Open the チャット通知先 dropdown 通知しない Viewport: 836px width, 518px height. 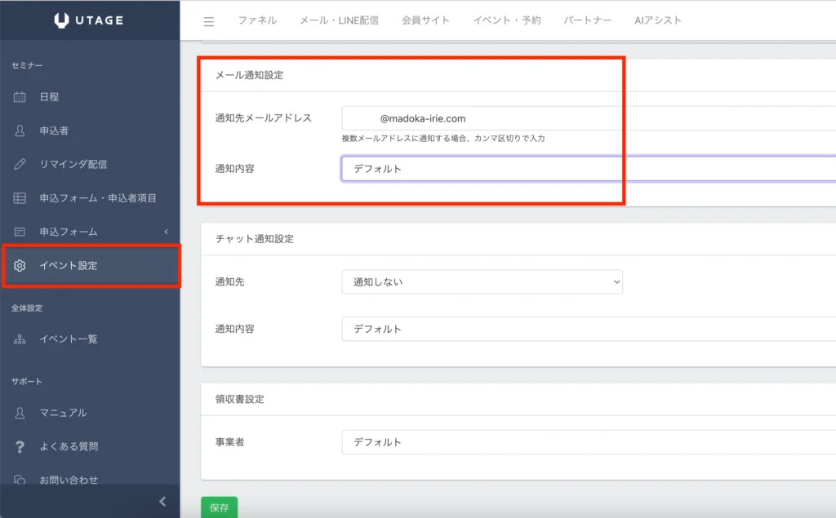482,282
